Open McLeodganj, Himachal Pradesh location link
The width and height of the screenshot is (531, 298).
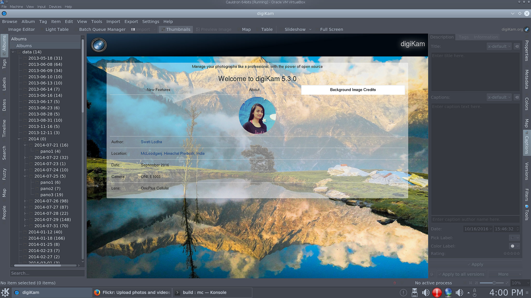point(172,154)
